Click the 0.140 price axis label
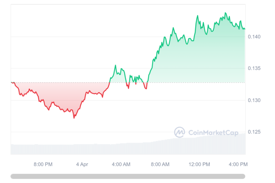 pyautogui.click(x=254, y=37)
